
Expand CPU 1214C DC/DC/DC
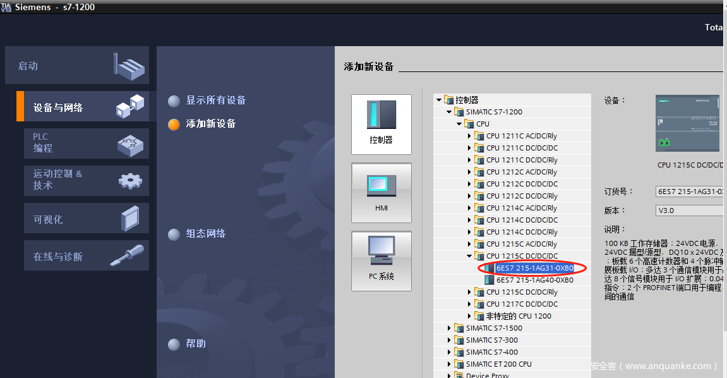tap(469, 220)
